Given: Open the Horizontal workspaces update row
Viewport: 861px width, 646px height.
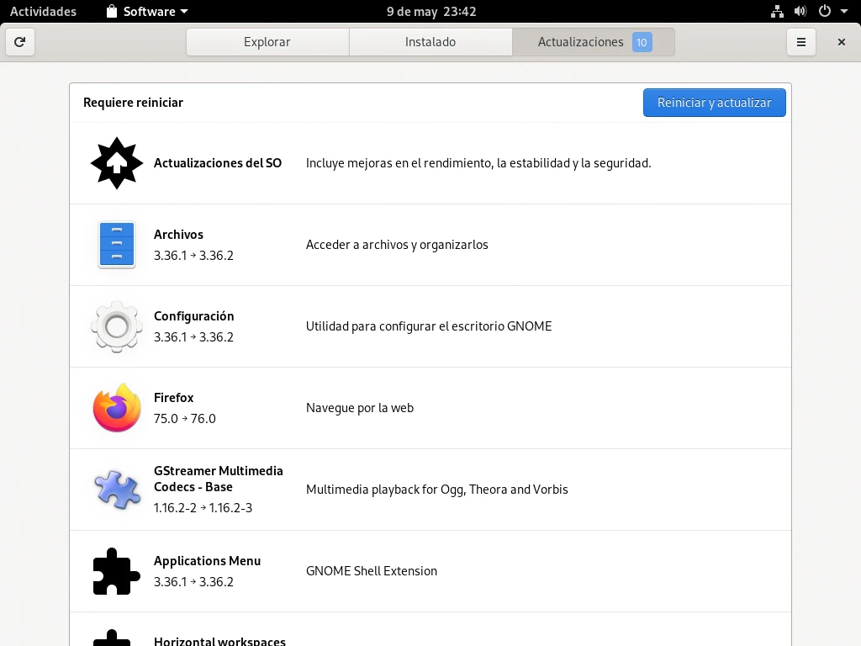Looking at the screenshot, I should pyautogui.click(x=430, y=635).
